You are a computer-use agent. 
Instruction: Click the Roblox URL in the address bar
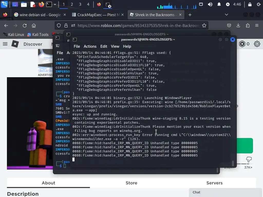138,25
